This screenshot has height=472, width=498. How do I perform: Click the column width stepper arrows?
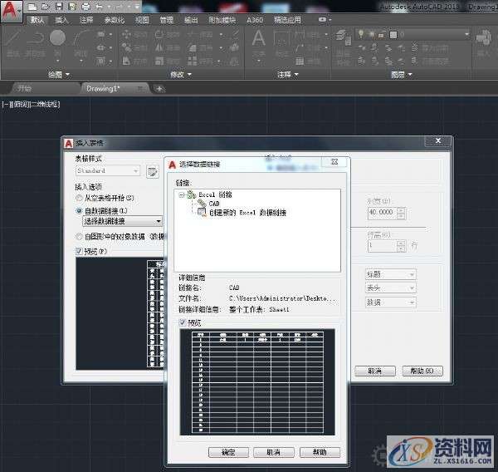click(x=402, y=213)
